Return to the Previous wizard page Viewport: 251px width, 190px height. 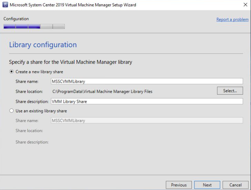(179, 185)
